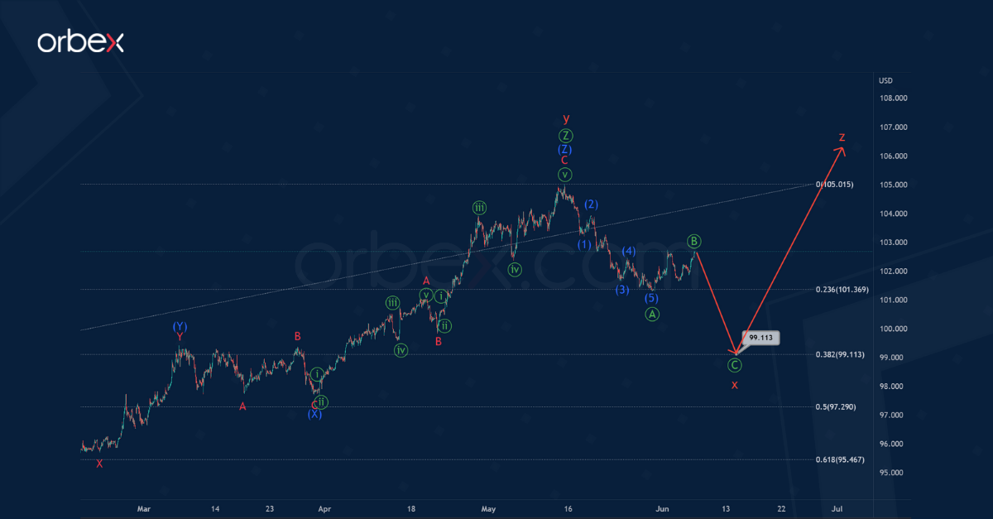Select the 23 date label
Screen dimensions: 993x519
[270, 508]
